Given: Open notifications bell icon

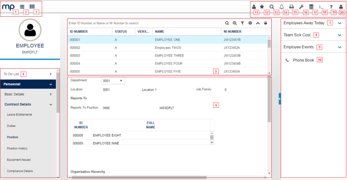Looking at the screenshot, I should pos(281,7).
